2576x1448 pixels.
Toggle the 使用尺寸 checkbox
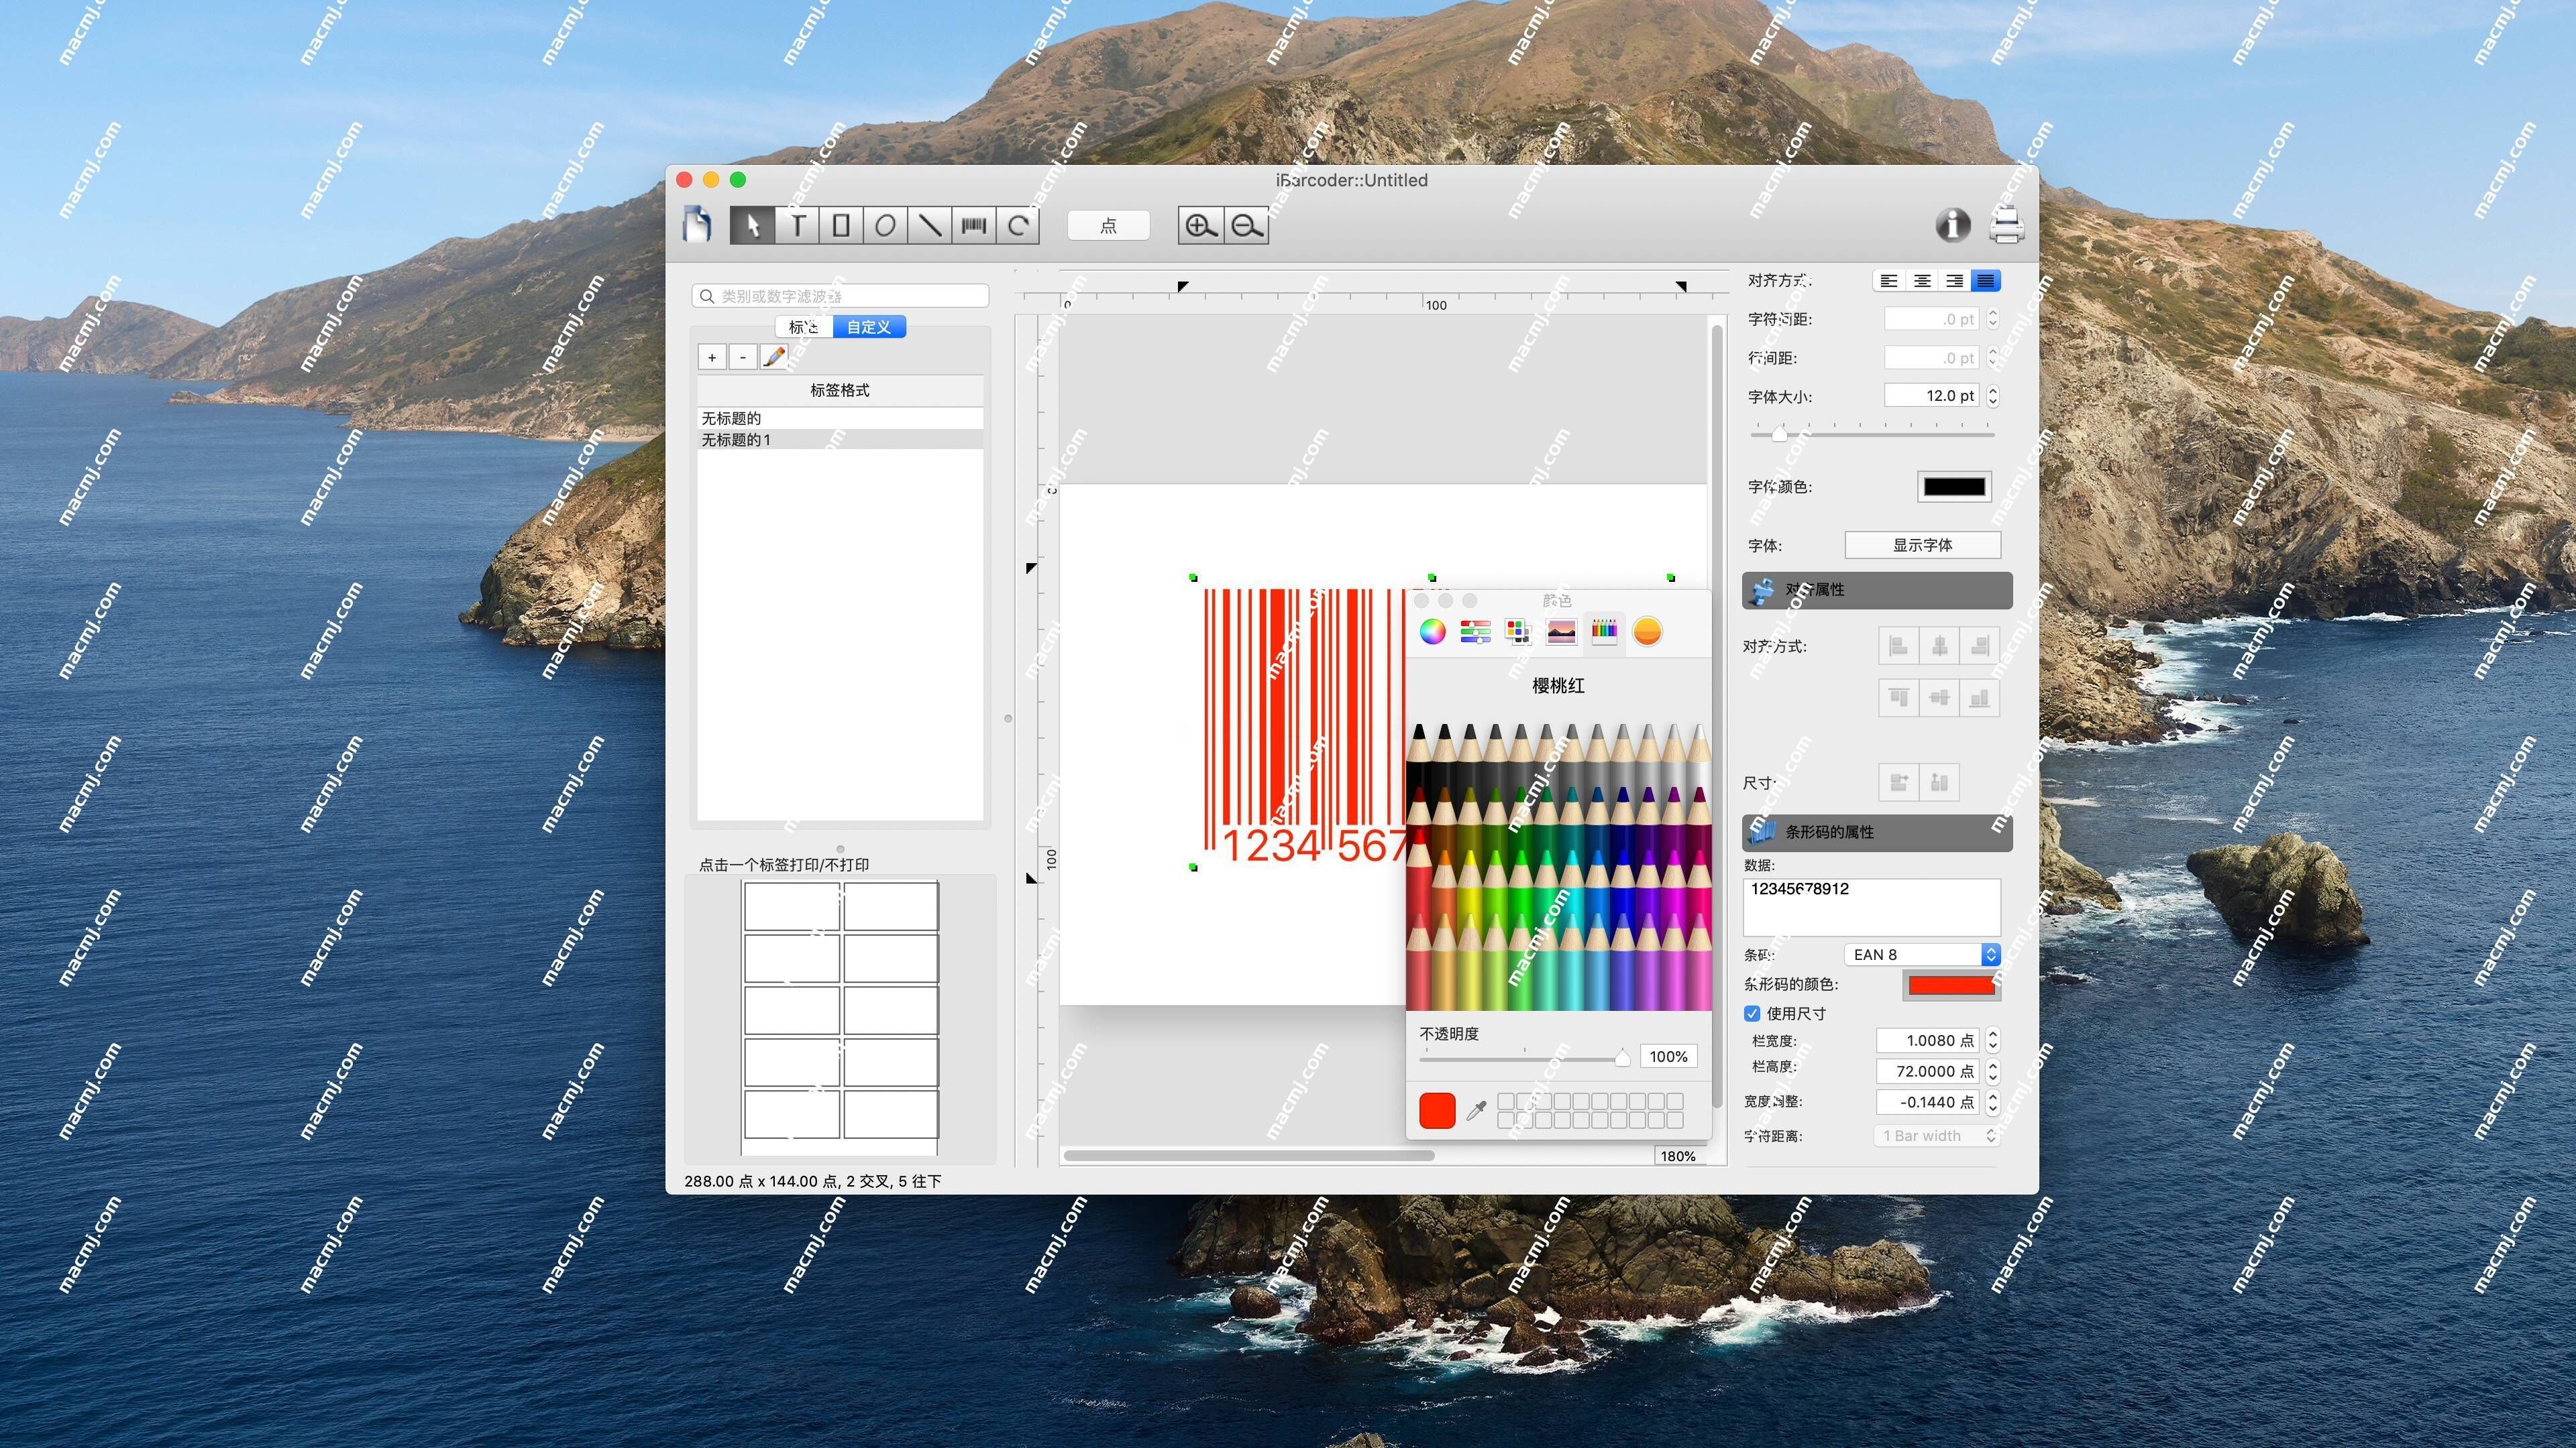(1752, 1014)
